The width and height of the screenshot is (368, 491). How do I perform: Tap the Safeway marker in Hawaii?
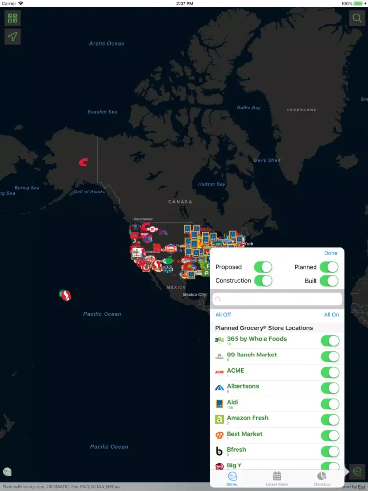(x=65, y=295)
